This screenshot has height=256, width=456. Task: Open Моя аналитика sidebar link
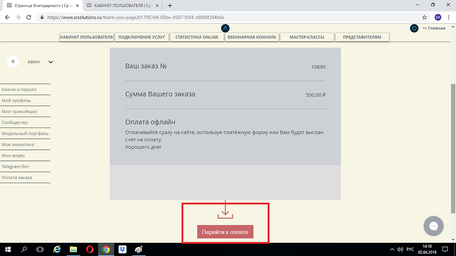[18, 145]
